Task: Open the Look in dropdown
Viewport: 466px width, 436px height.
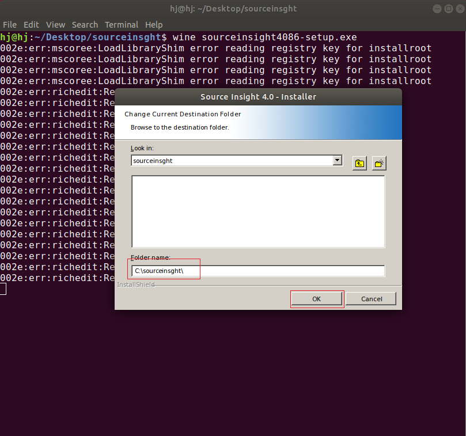Action: coord(338,160)
